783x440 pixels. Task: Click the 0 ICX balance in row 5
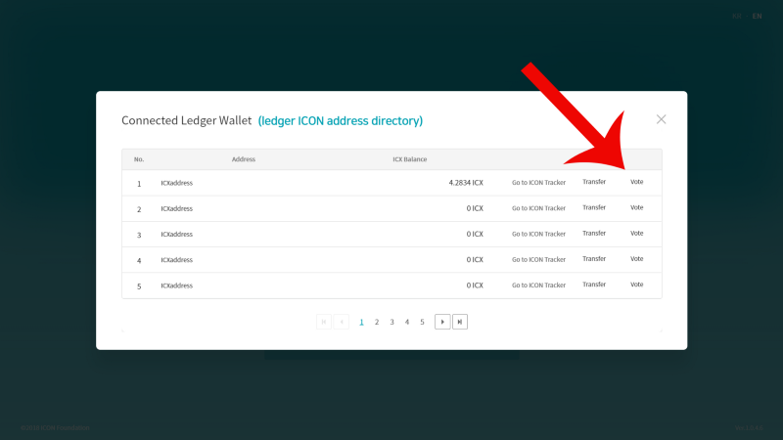475,286
